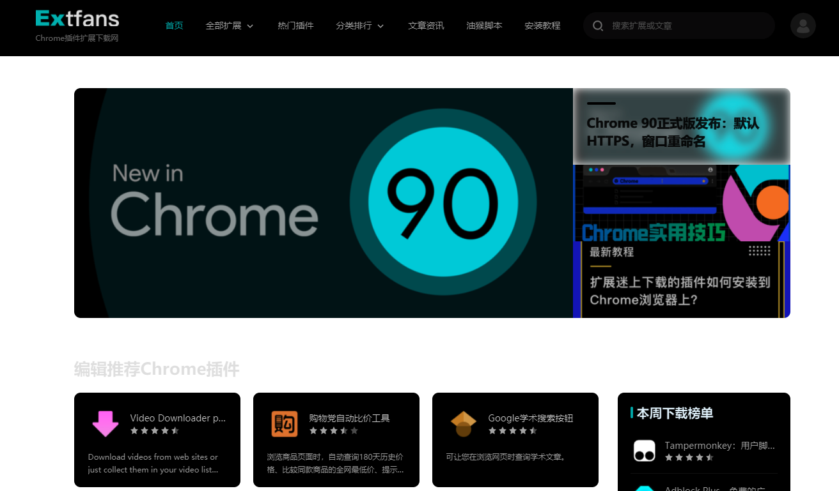Open Google学术搜索按钮 title
This screenshot has height=491, width=839.
530,418
